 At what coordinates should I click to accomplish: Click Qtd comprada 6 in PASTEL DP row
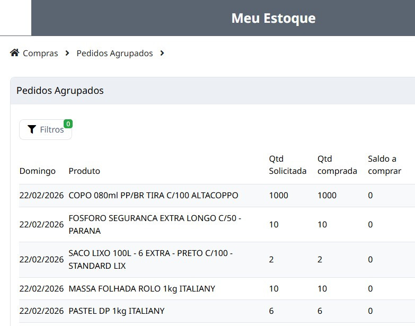[320, 311]
